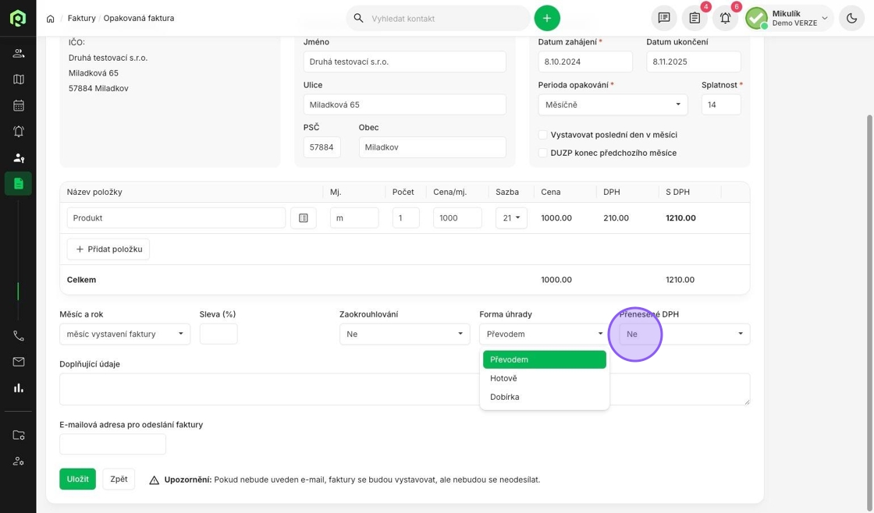Screen dimensions: 874x513
Task: Click the Uložit button
Action: click(77, 479)
